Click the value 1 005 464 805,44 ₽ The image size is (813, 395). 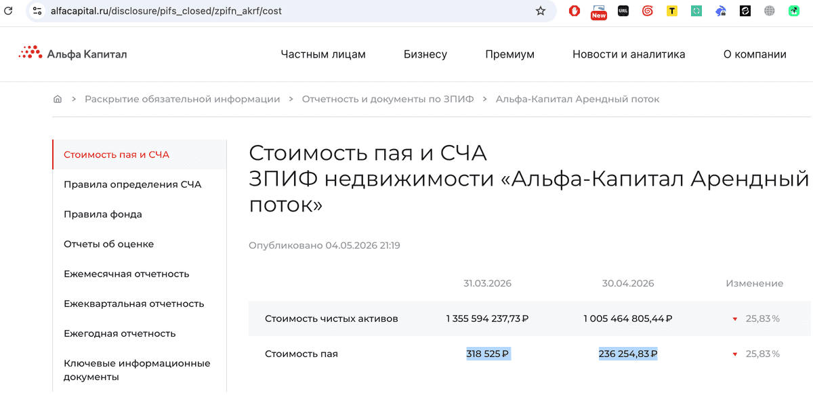click(628, 318)
